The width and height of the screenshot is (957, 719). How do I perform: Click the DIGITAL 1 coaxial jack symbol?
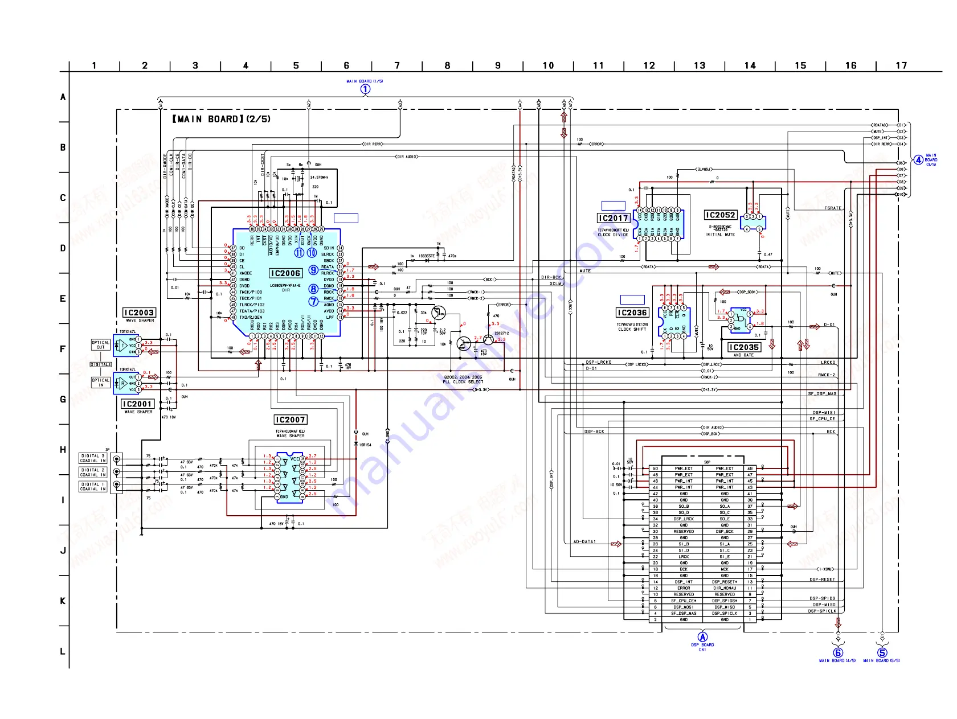pyautogui.click(x=117, y=485)
